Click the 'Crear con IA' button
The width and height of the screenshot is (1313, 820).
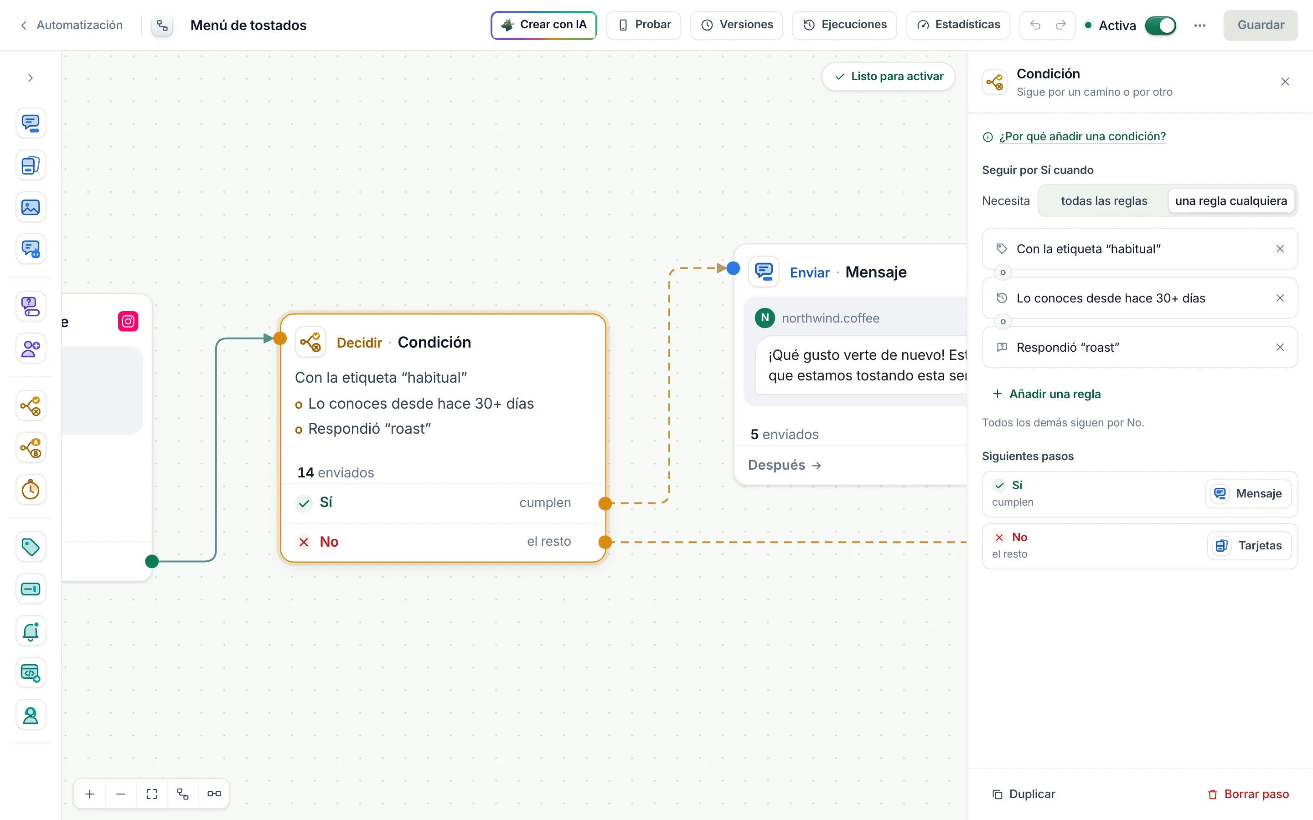[543, 25]
